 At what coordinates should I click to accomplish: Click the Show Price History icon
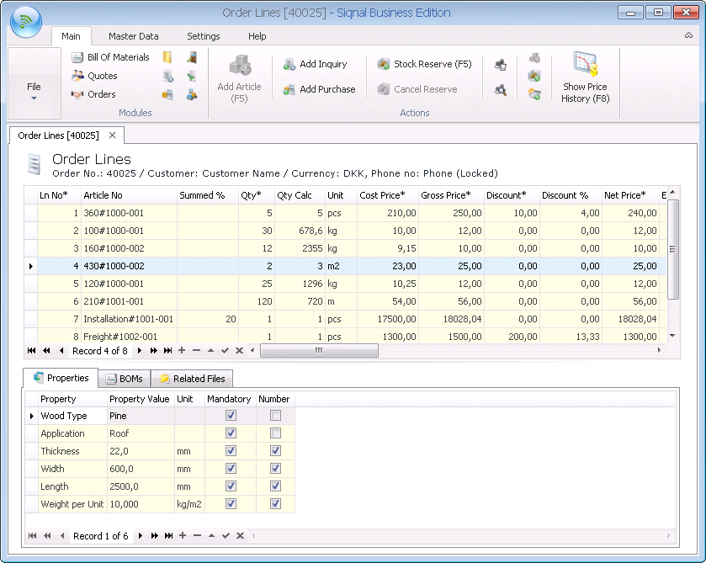[x=585, y=66]
